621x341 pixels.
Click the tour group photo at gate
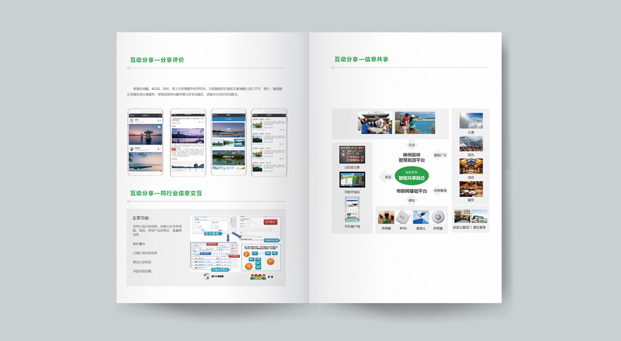375,123
